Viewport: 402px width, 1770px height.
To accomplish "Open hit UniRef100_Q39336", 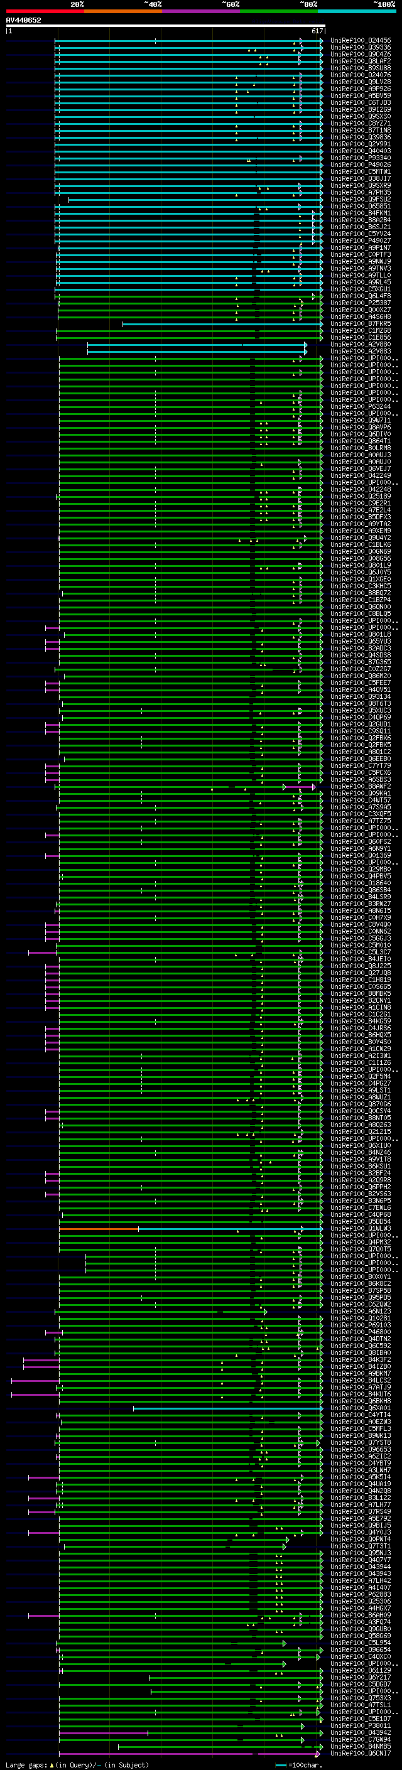I will click(x=361, y=48).
